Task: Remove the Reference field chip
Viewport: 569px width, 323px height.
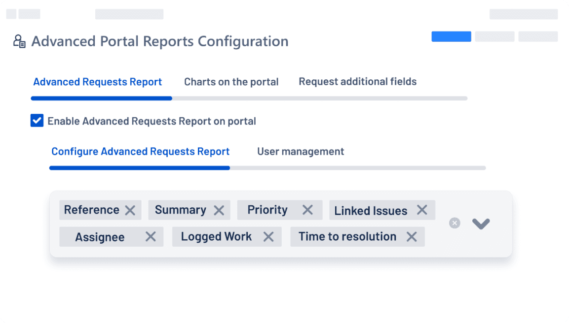Action: pyautogui.click(x=130, y=210)
